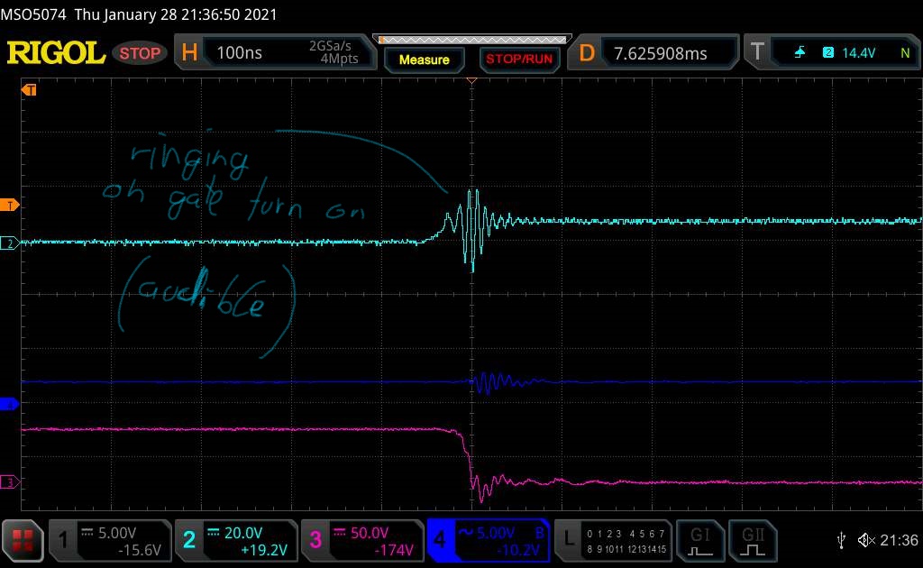
Task: Click the orange T trigger position marker
Action: point(29,89)
